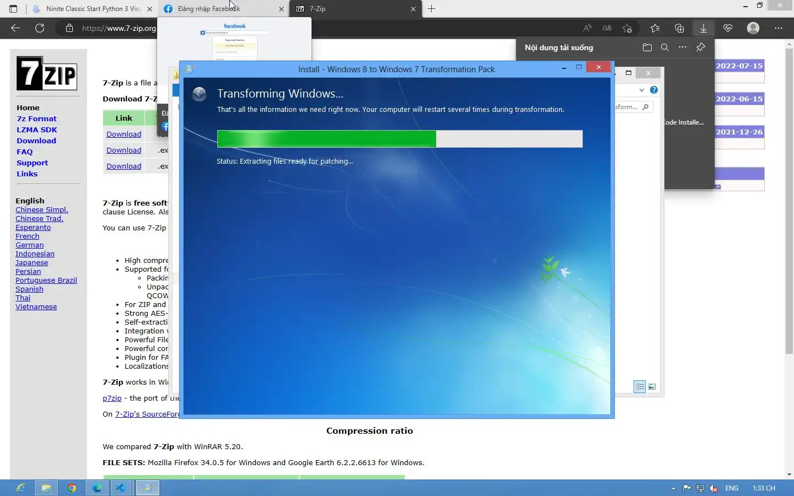Expand the Explorer ribbon chevron
This screenshot has height=496, width=794.
click(642, 90)
